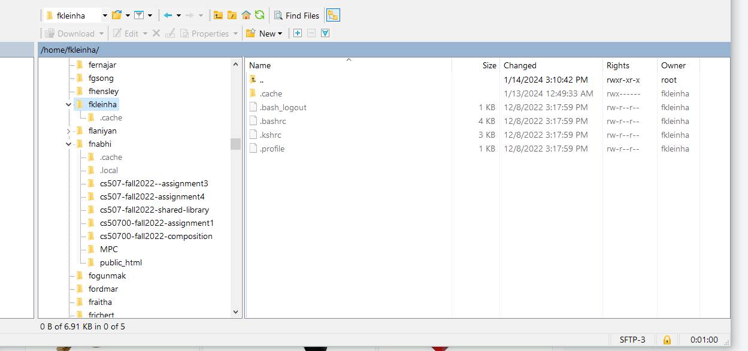Sort by the Changed column header
This screenshot has width=748, height=351.
[x=520, y=65]
